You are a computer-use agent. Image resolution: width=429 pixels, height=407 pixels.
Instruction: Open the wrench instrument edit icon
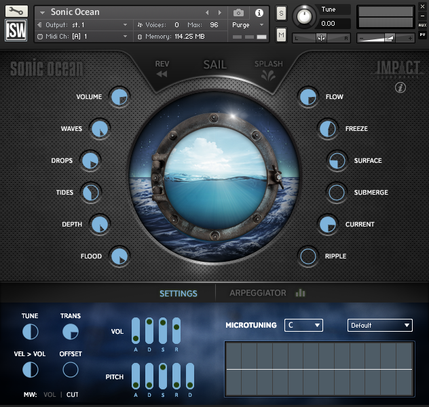[x=16, y=11]
